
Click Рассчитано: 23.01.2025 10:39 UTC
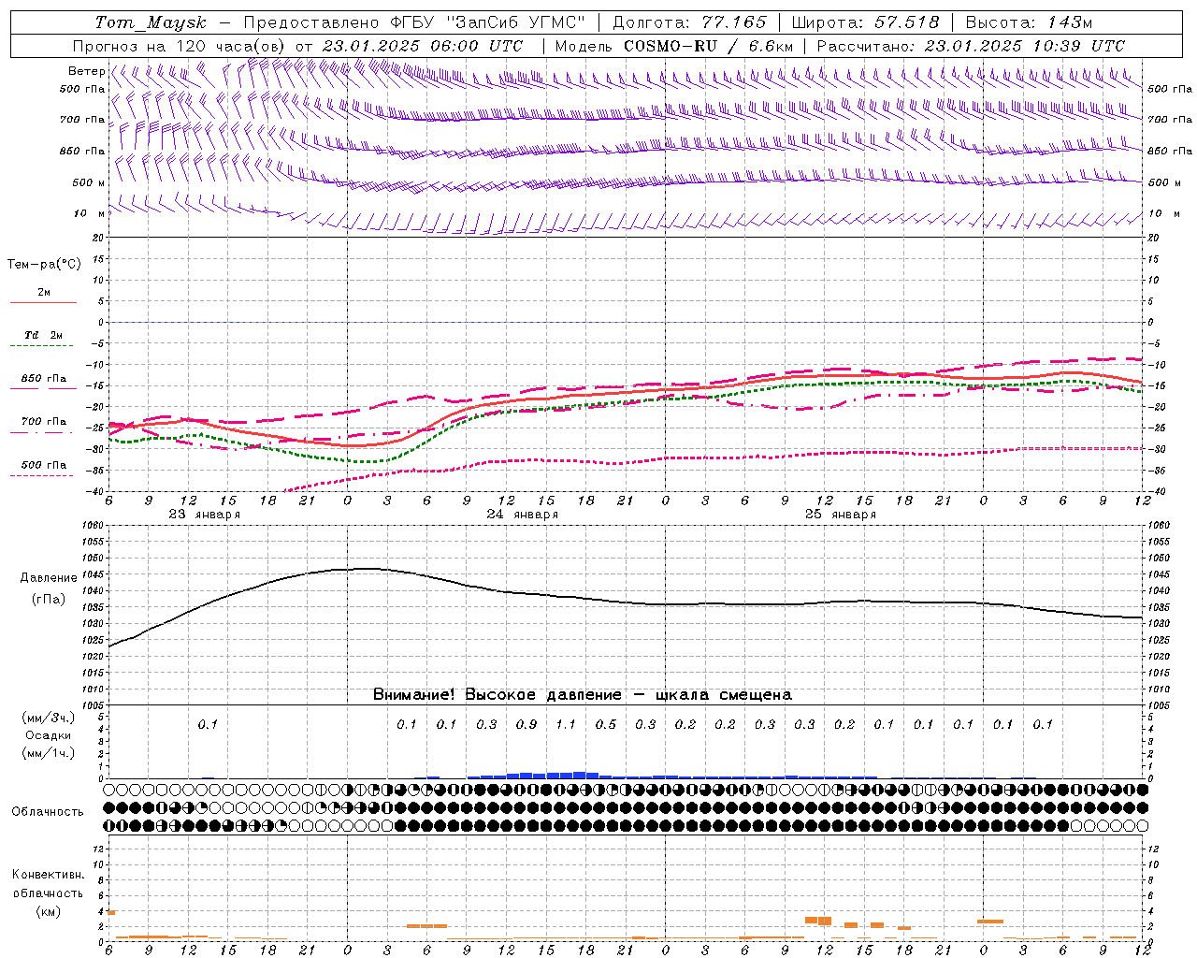coord(971,46)
